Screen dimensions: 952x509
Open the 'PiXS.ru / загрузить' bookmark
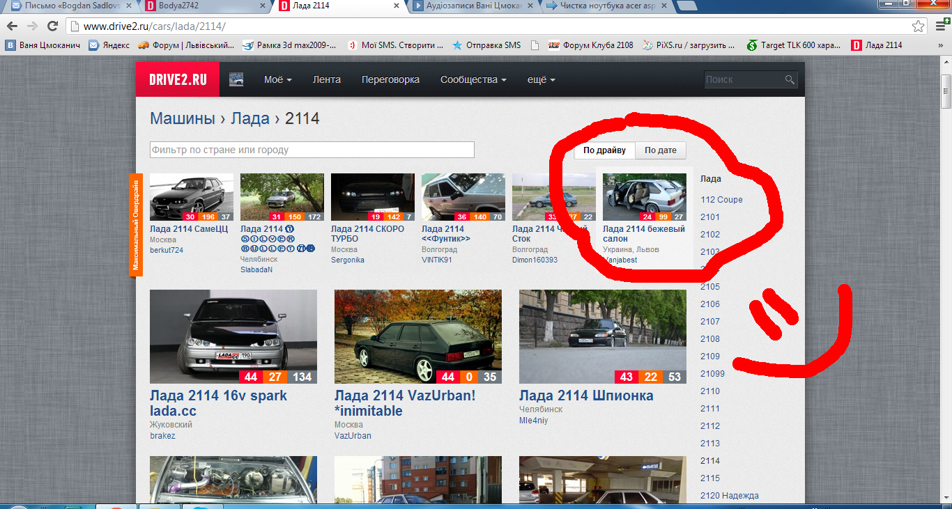pyautogui.click(x=688, y=45)
